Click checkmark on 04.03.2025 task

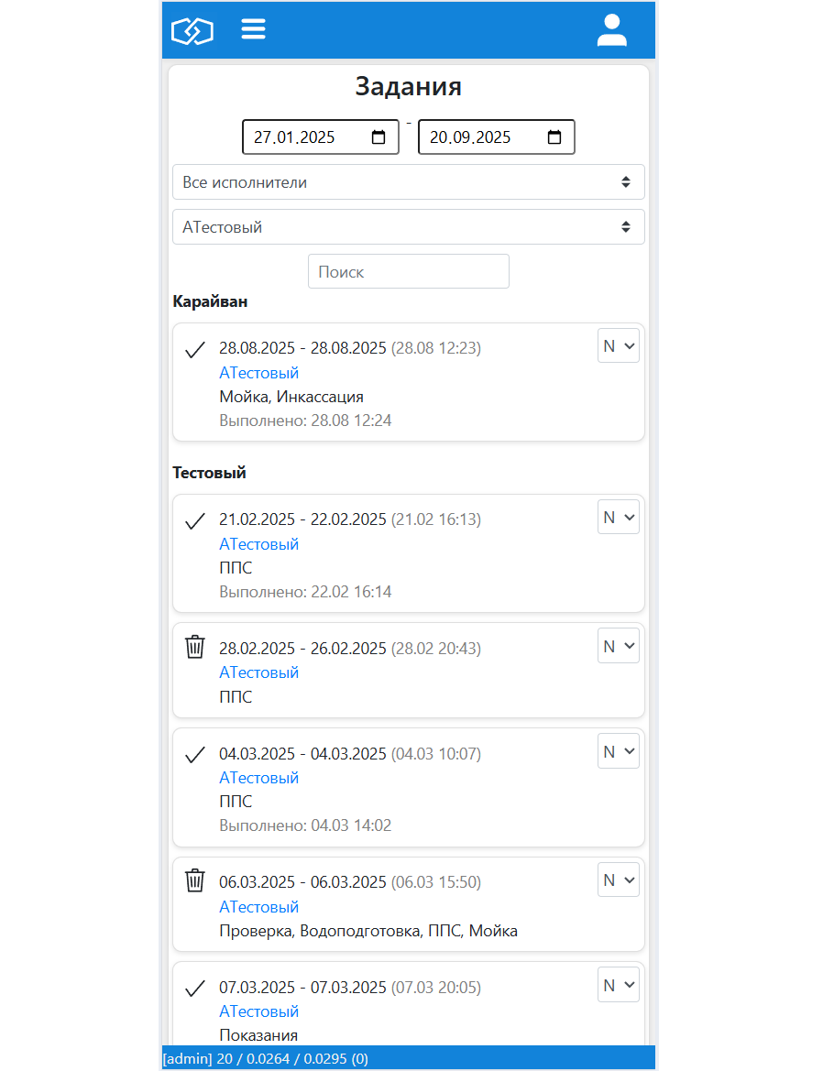pyautogui.click(x=194, y=755)
